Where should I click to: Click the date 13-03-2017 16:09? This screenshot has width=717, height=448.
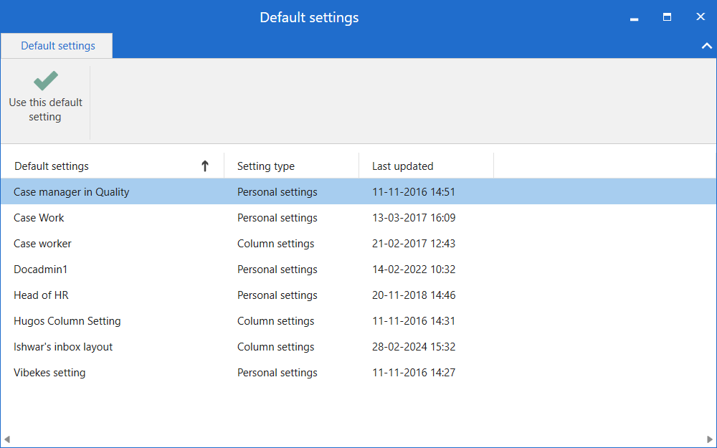[414, 218]
